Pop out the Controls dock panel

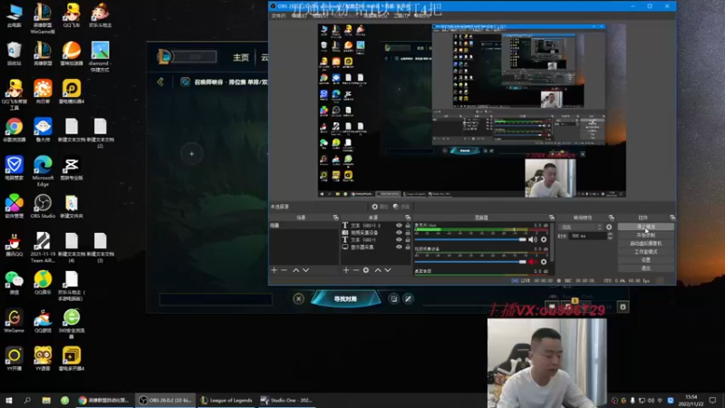[x=672, y=218]
